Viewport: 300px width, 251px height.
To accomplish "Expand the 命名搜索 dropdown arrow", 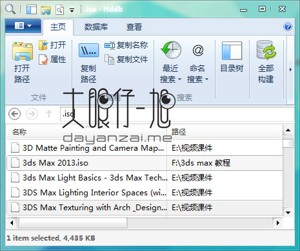I will pos(206,80).
